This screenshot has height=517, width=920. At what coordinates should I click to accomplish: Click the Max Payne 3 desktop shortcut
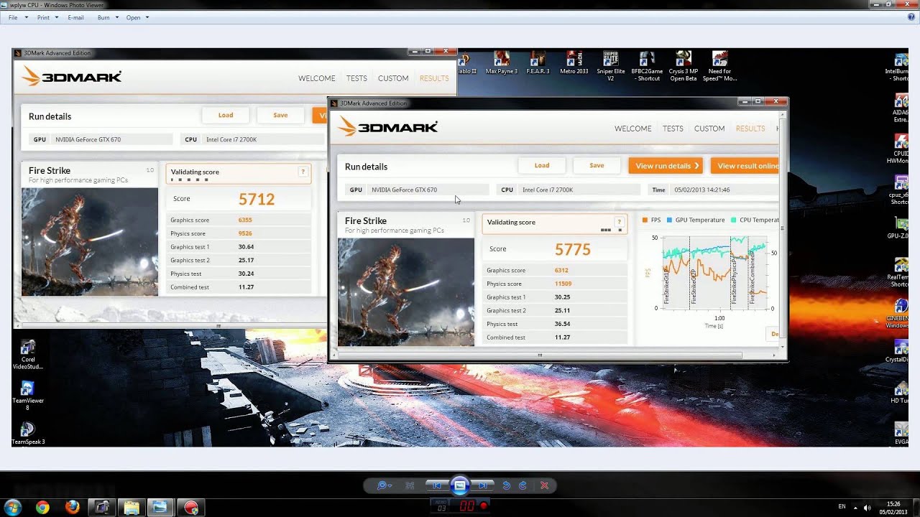(x=502, y=62)
